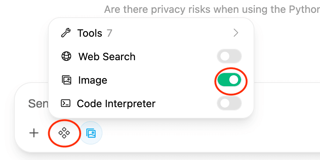Click the plus icon to add attachment
Image resolution: width=320 pixels, height=160 pixels.
[34, 133]
